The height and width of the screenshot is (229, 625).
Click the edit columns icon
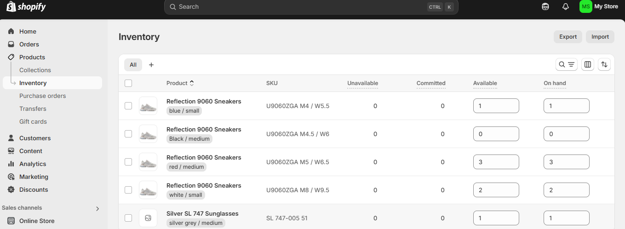click(x=587, y=65)
